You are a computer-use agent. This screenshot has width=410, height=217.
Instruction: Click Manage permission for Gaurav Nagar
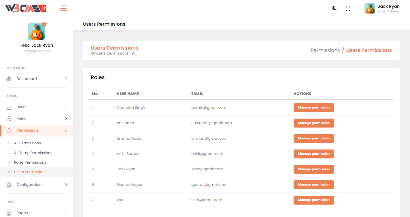click(x=313, y=185)
